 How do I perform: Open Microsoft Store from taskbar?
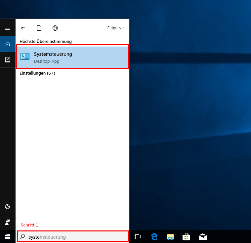coord(186,237)
